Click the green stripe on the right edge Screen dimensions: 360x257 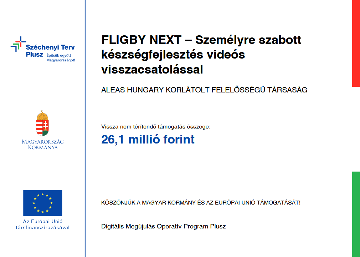point(356,214)
